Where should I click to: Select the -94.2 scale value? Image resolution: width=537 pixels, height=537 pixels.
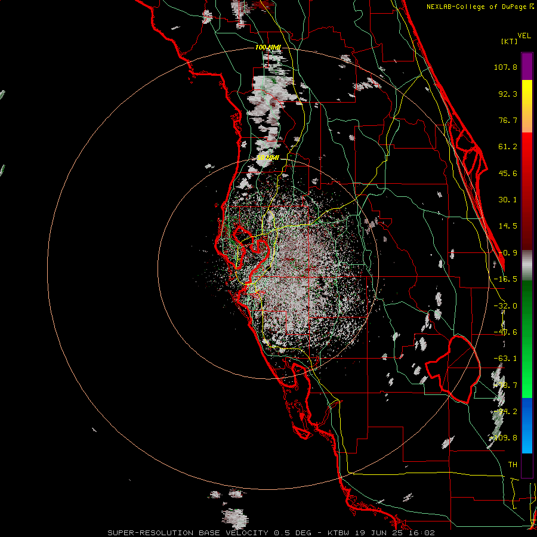point(505,412)
